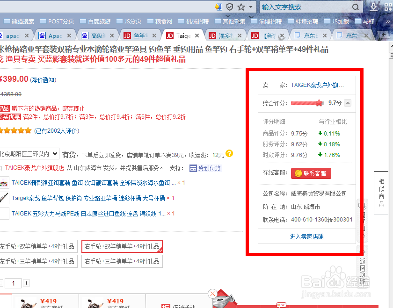Click the first ¥419 recommended product thumbnail

tap(26, 303)
